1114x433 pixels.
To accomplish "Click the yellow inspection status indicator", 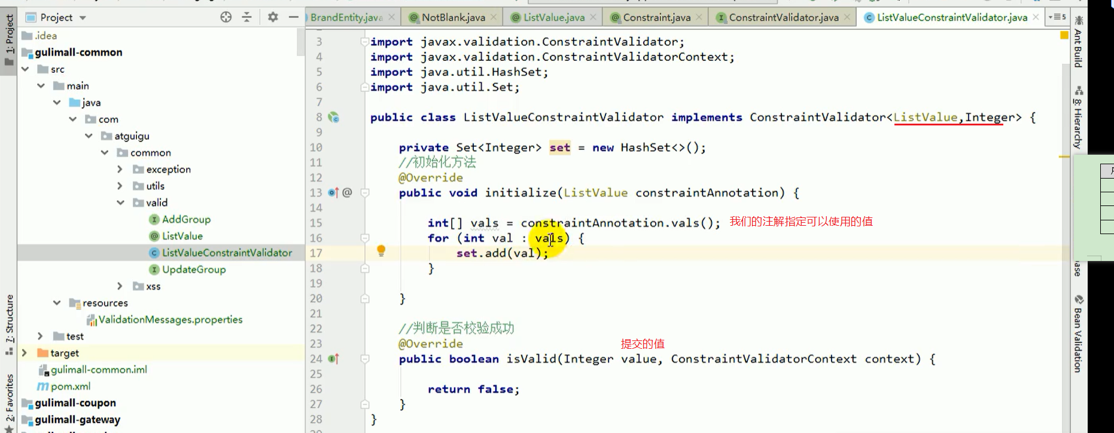I will pyautogui.click(x=1064, y=35).
